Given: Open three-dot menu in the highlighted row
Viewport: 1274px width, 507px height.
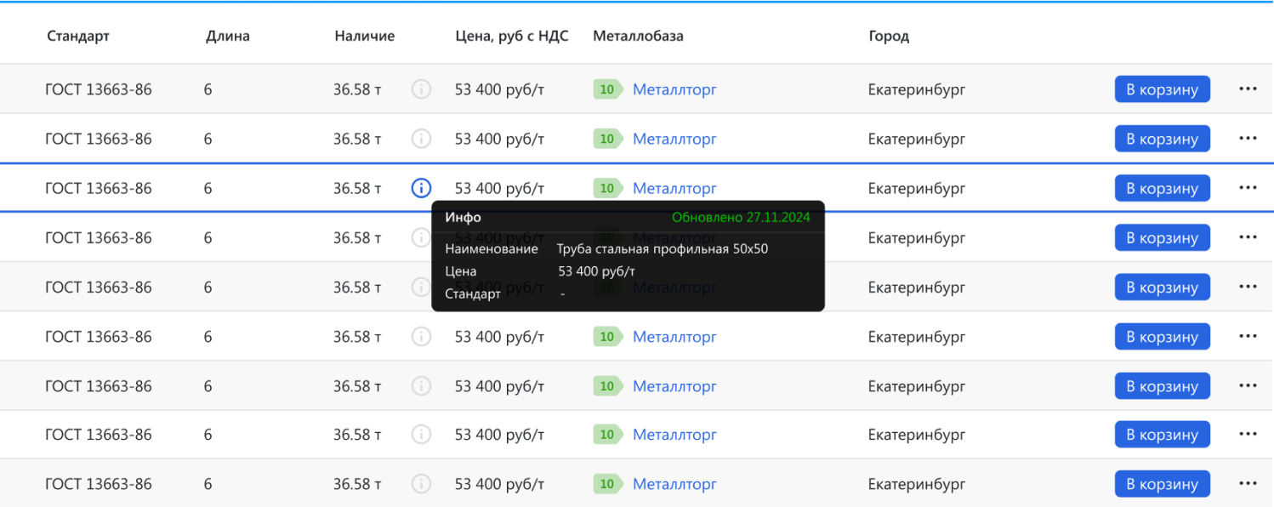Looking at the screenshot, I should tap(1248, 188).
